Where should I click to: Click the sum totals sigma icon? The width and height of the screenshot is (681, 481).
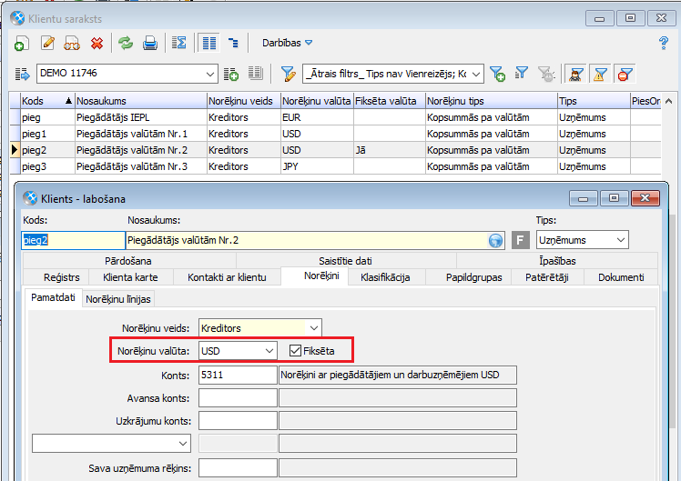[x=178, y=43]
